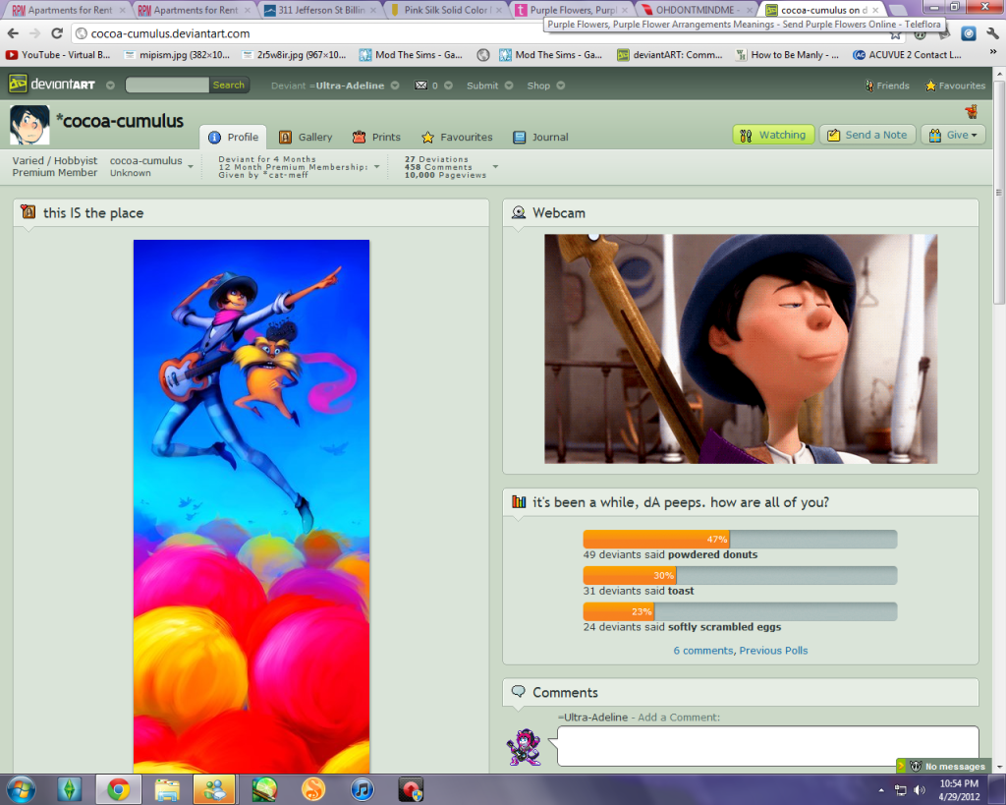
Task: Click the poll chart icon
Action: (519, 502)
